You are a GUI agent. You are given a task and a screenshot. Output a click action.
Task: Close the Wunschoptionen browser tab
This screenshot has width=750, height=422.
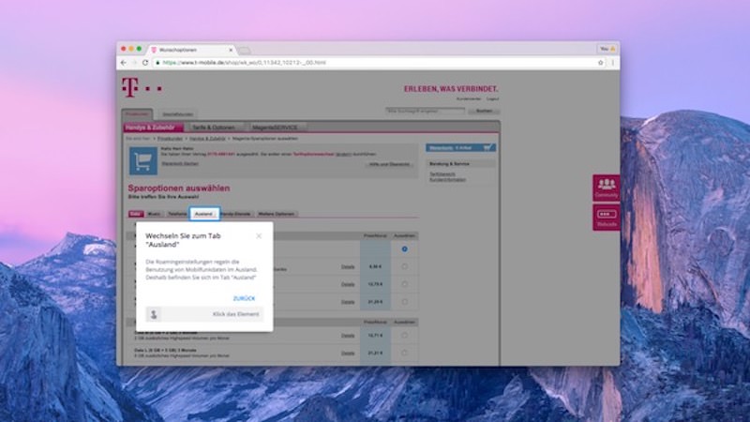231,50
